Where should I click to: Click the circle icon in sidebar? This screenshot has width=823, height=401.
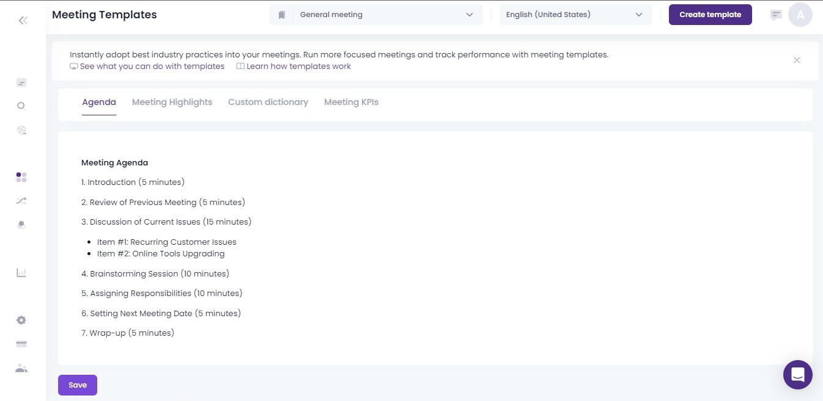tap(21, 106)
